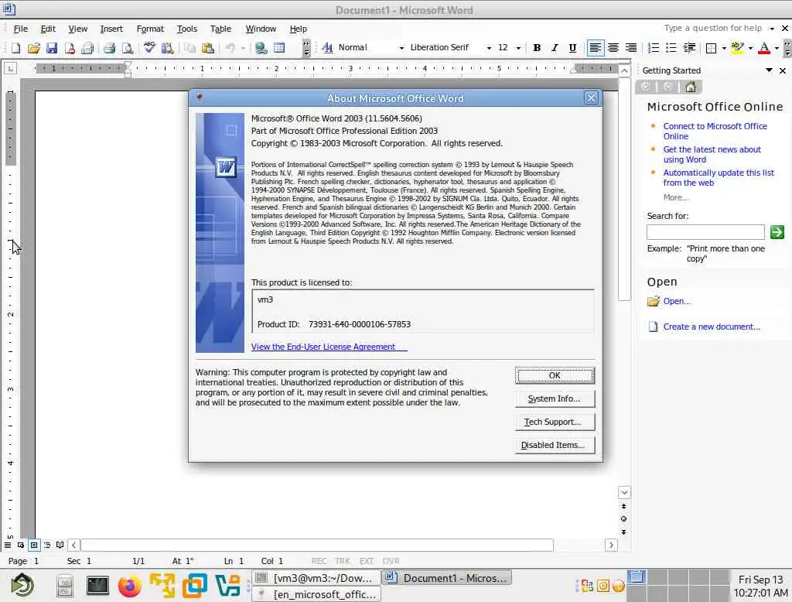This screenshot has height=602, width=792.
Task: Expand the Style dropdown showing Normal
Action: [x=401, y=48]
